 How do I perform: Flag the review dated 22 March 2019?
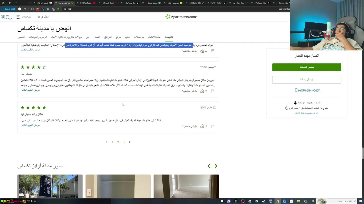212,126
